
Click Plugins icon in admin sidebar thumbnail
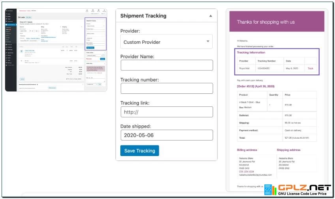click(x=6, y=55)
